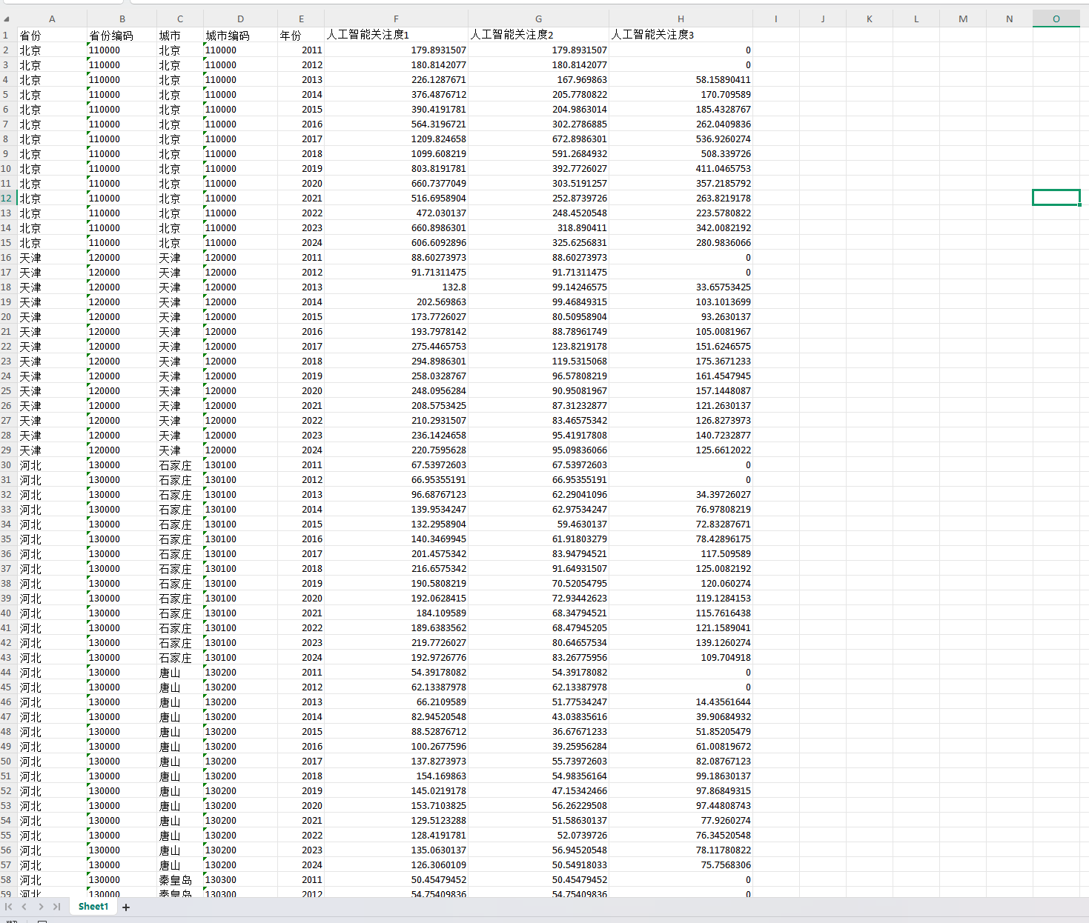Select column K header
Screen dimensions: 1089x923
(x=870, y=19)
